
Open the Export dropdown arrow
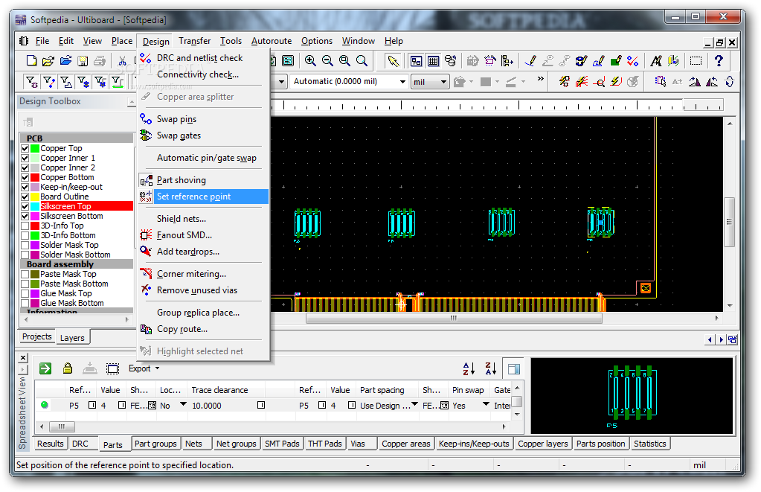pyautogui.click(x=157, y=368)
